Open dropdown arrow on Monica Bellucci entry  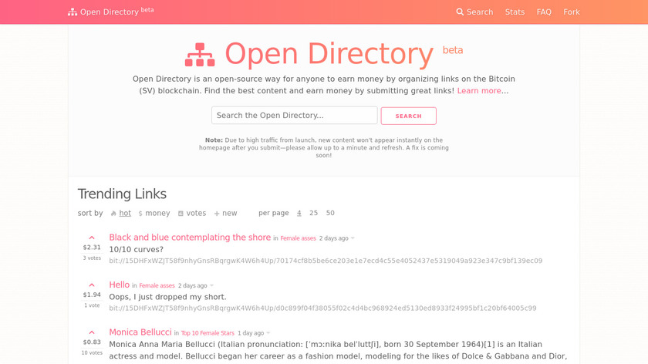[x=268, y=333]
